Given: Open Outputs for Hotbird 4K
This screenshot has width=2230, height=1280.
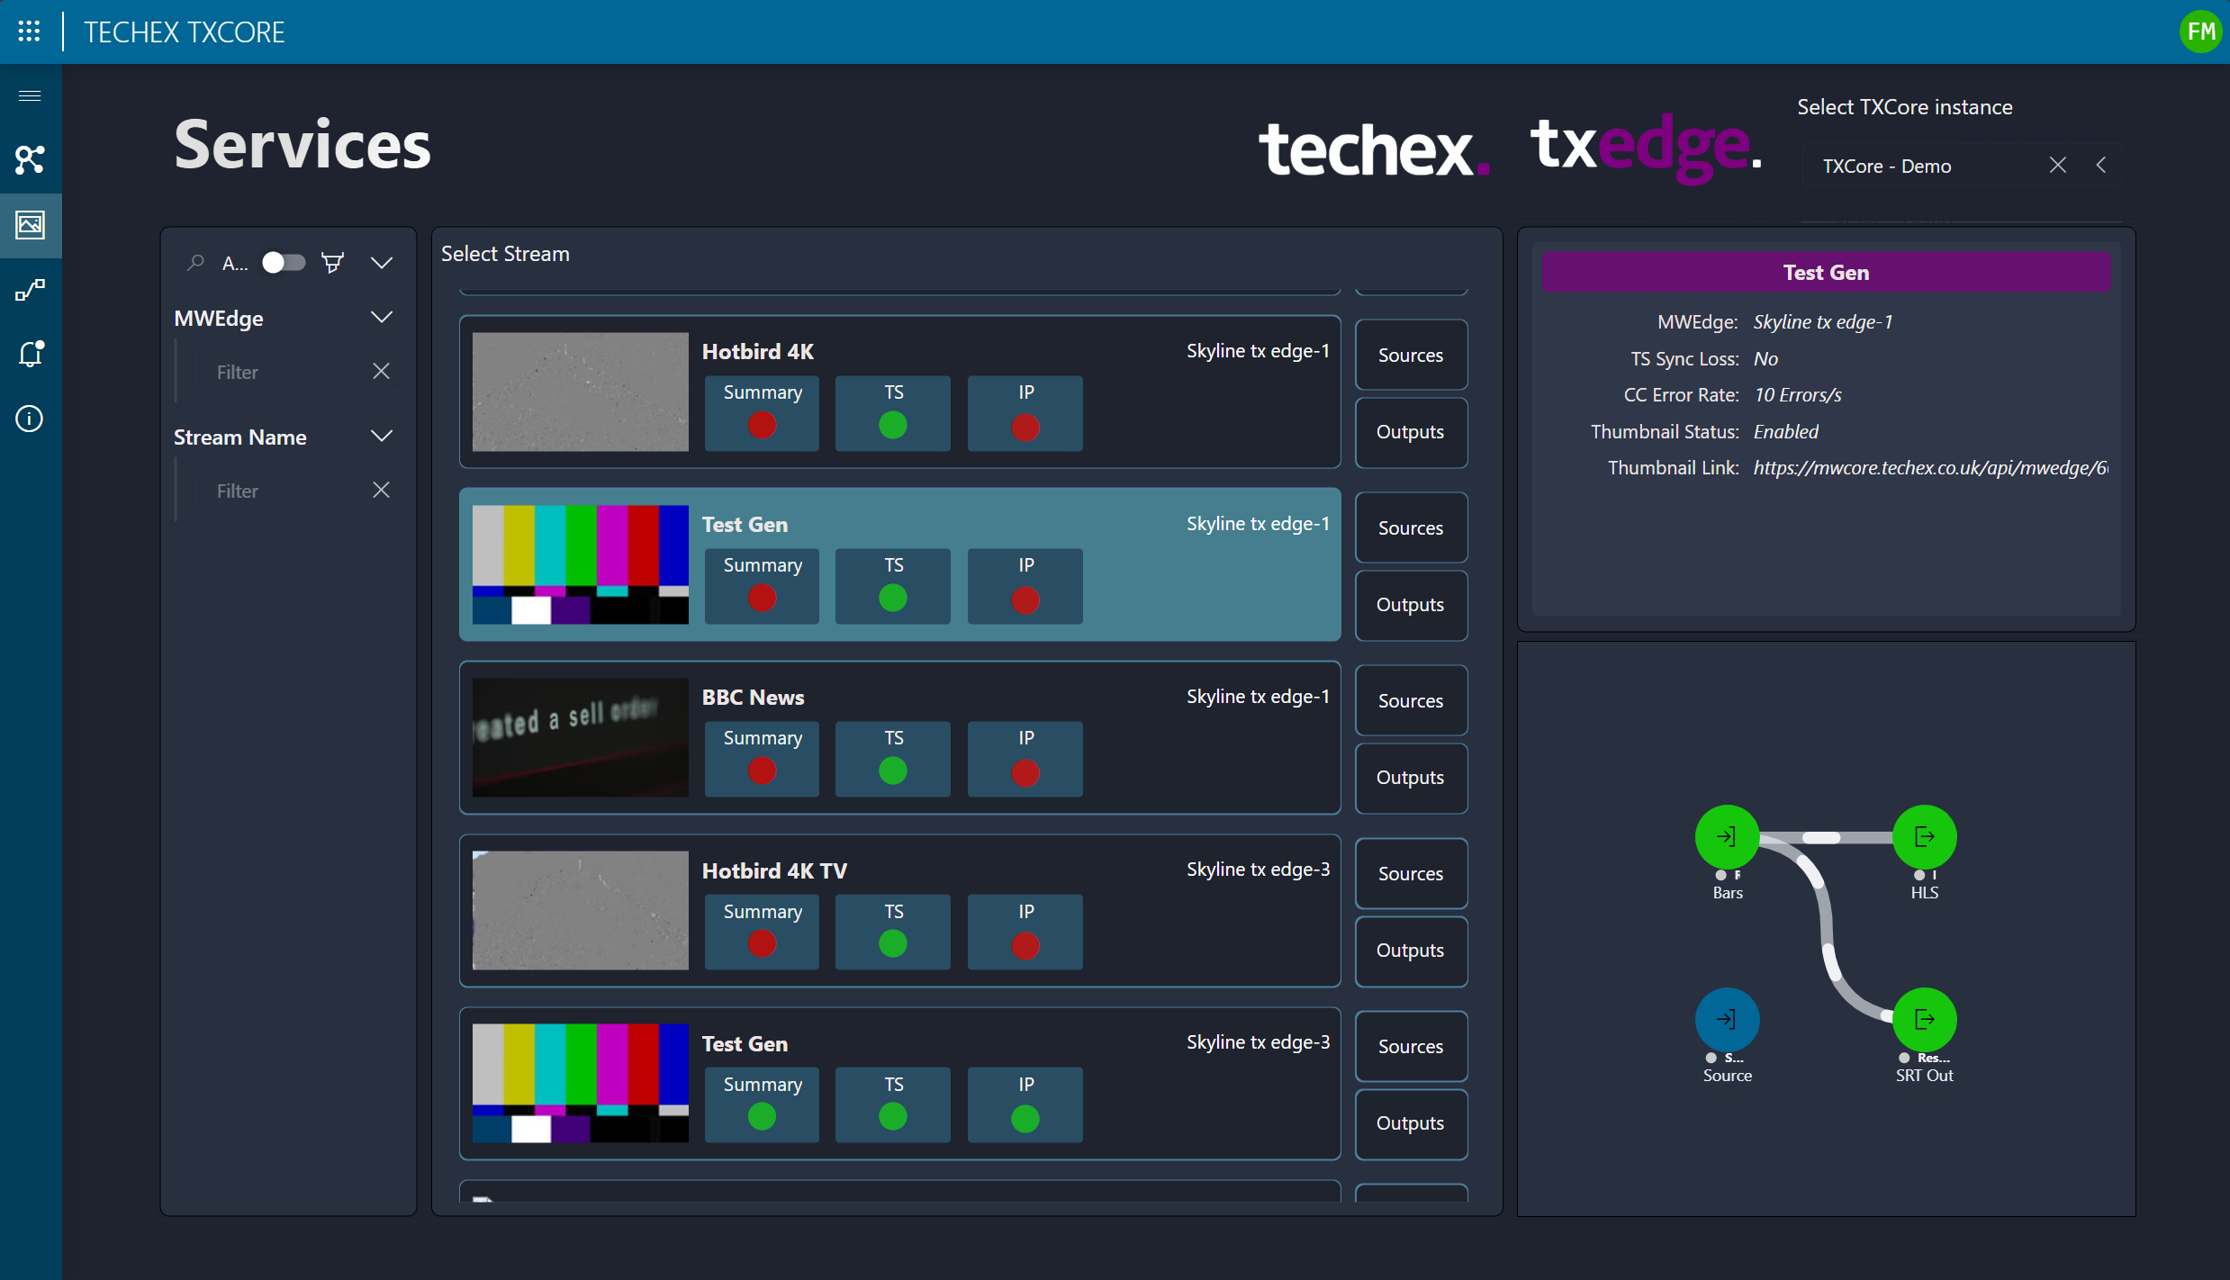Looking at the screenshot, I should [1411, 432].
